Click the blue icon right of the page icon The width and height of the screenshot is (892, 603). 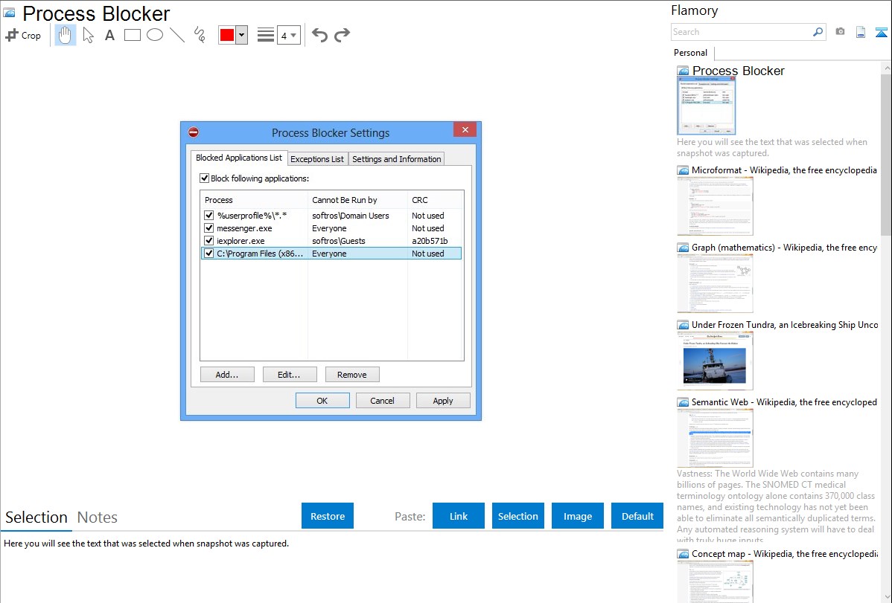point(881,32)
